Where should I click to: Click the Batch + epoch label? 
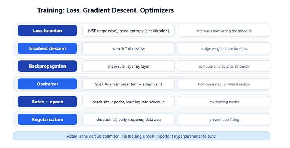point(47,101)
